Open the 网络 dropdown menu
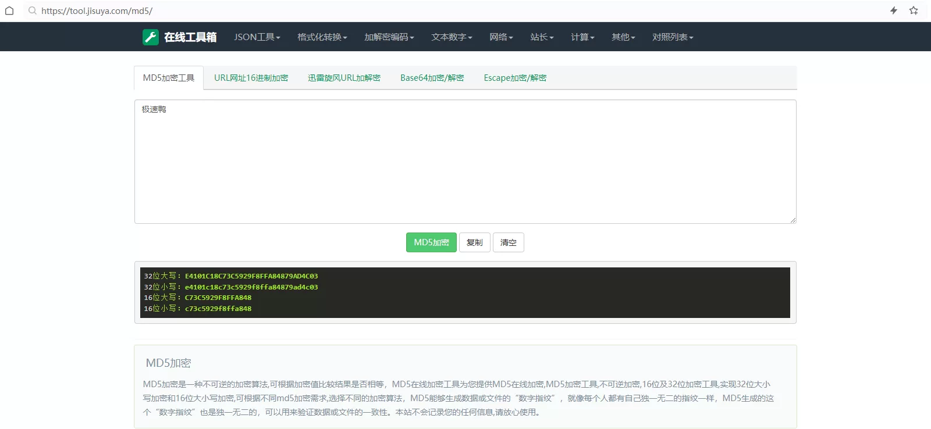Viewport: 931px width, 429px height. coord(501,37)
